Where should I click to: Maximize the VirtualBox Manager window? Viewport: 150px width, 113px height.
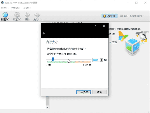137,3
